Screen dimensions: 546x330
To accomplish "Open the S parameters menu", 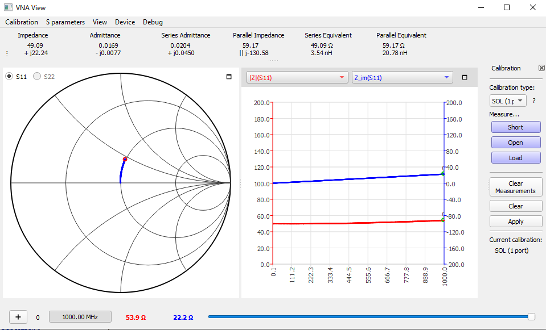I will (x=65, y=22).
